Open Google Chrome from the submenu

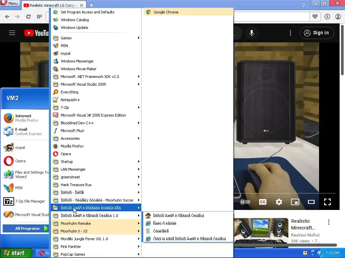coord(188,12)
